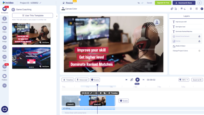This screenshot has width=204, height=115.
Task: Open scene speed/timer icon in popup
Action: pos(96,93)
